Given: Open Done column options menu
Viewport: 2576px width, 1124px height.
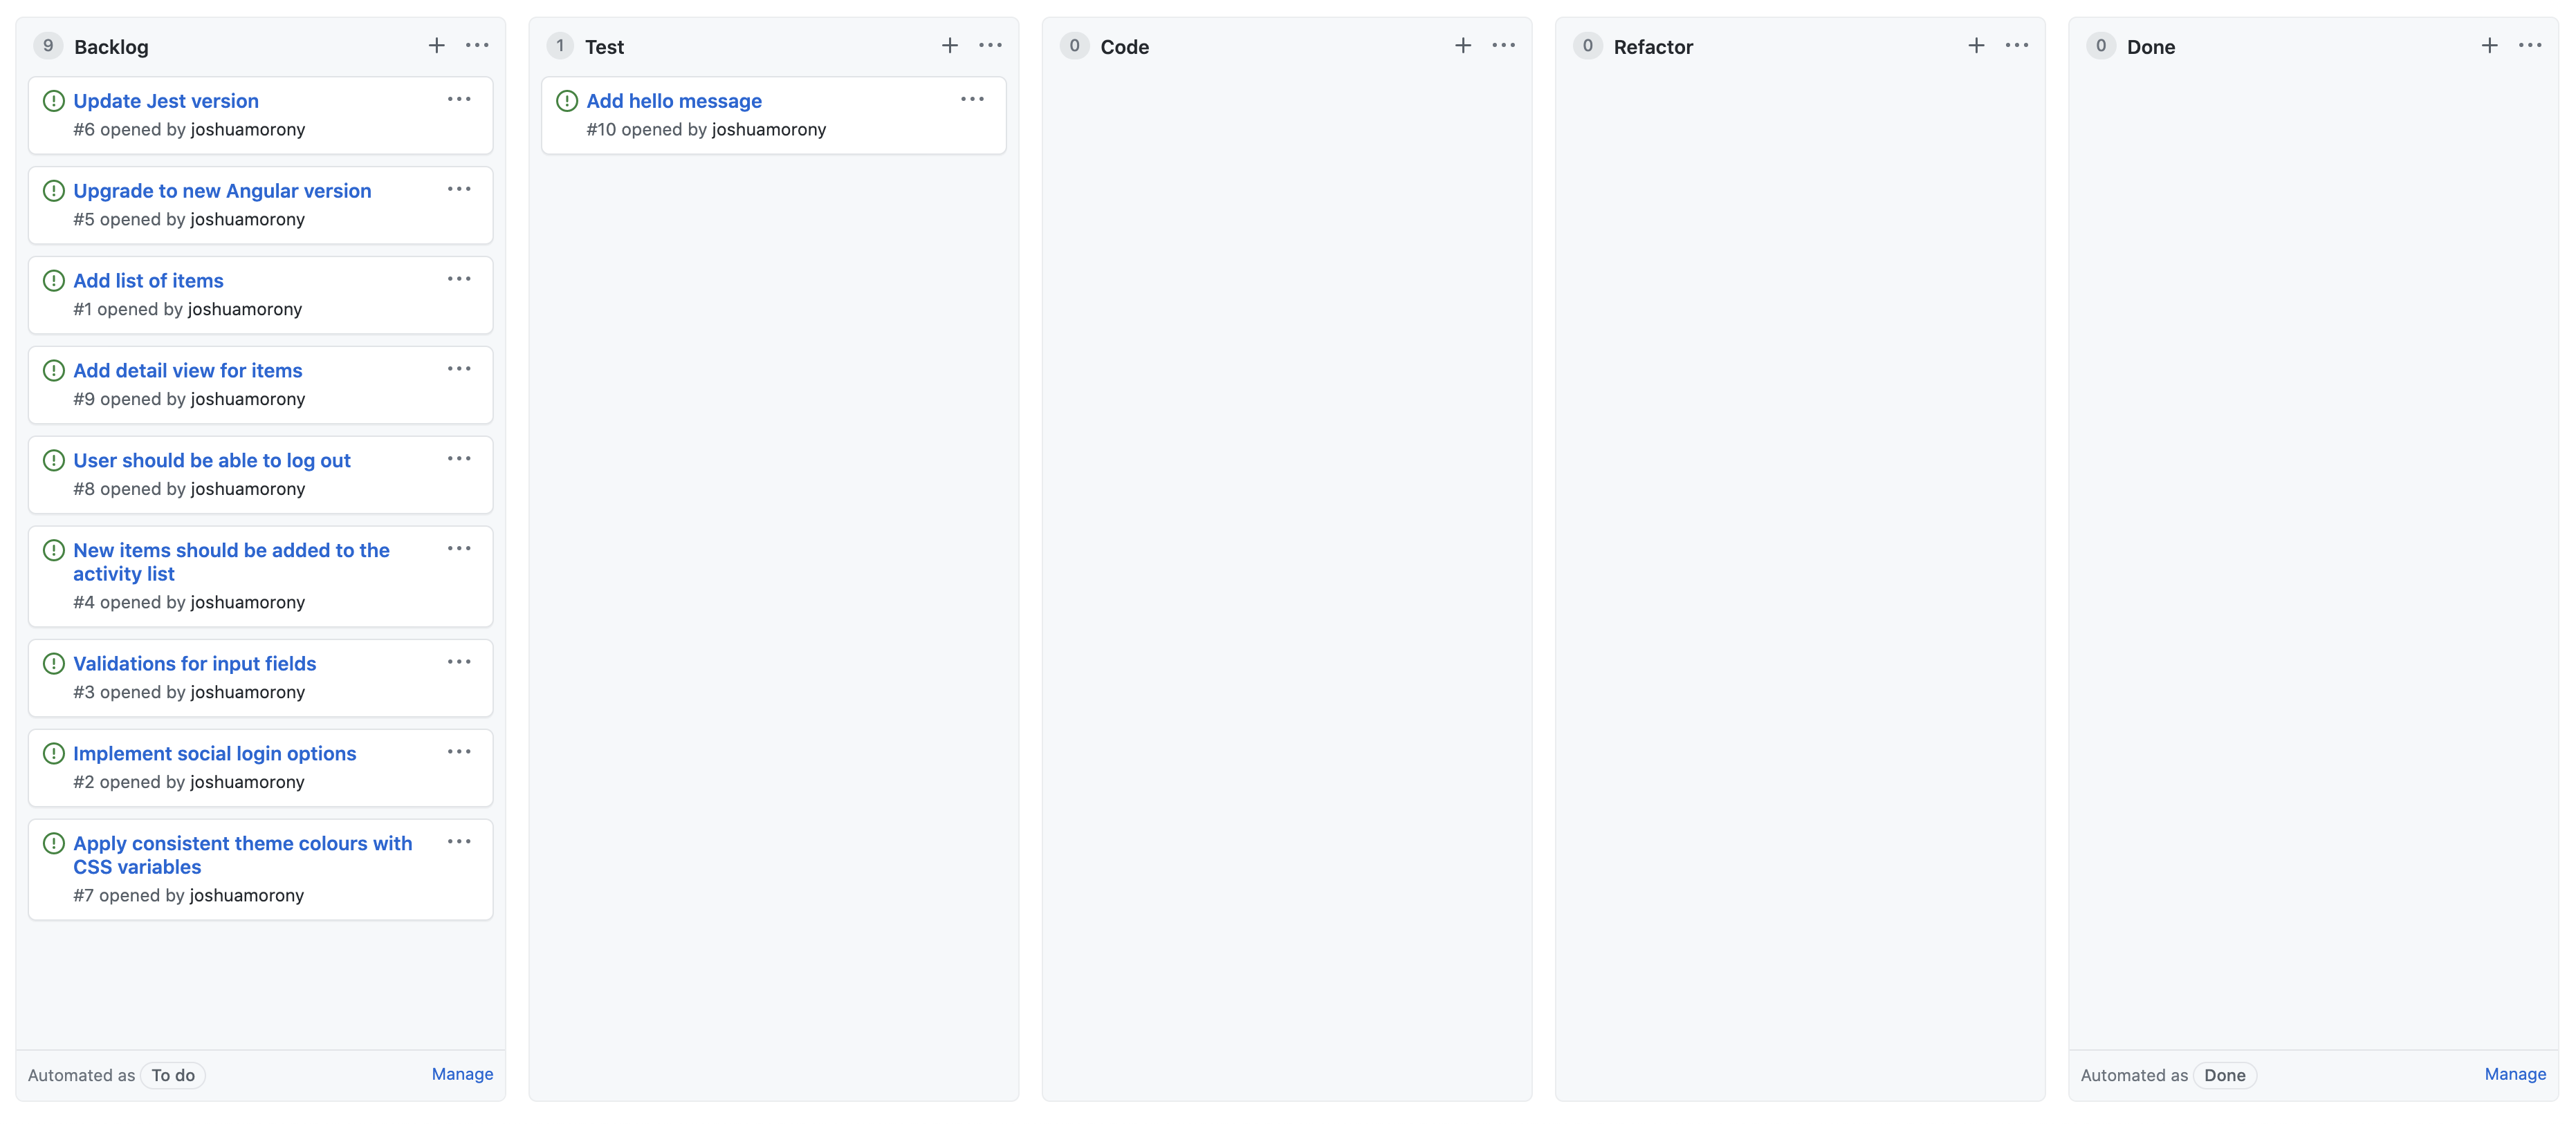Looking at the screenshot, I should point(2530,45).
